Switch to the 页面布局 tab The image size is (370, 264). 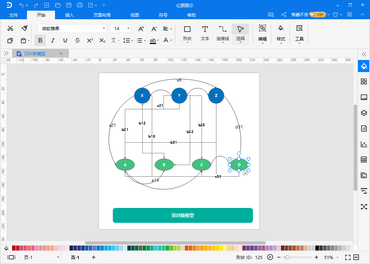(x=102, y=15)
